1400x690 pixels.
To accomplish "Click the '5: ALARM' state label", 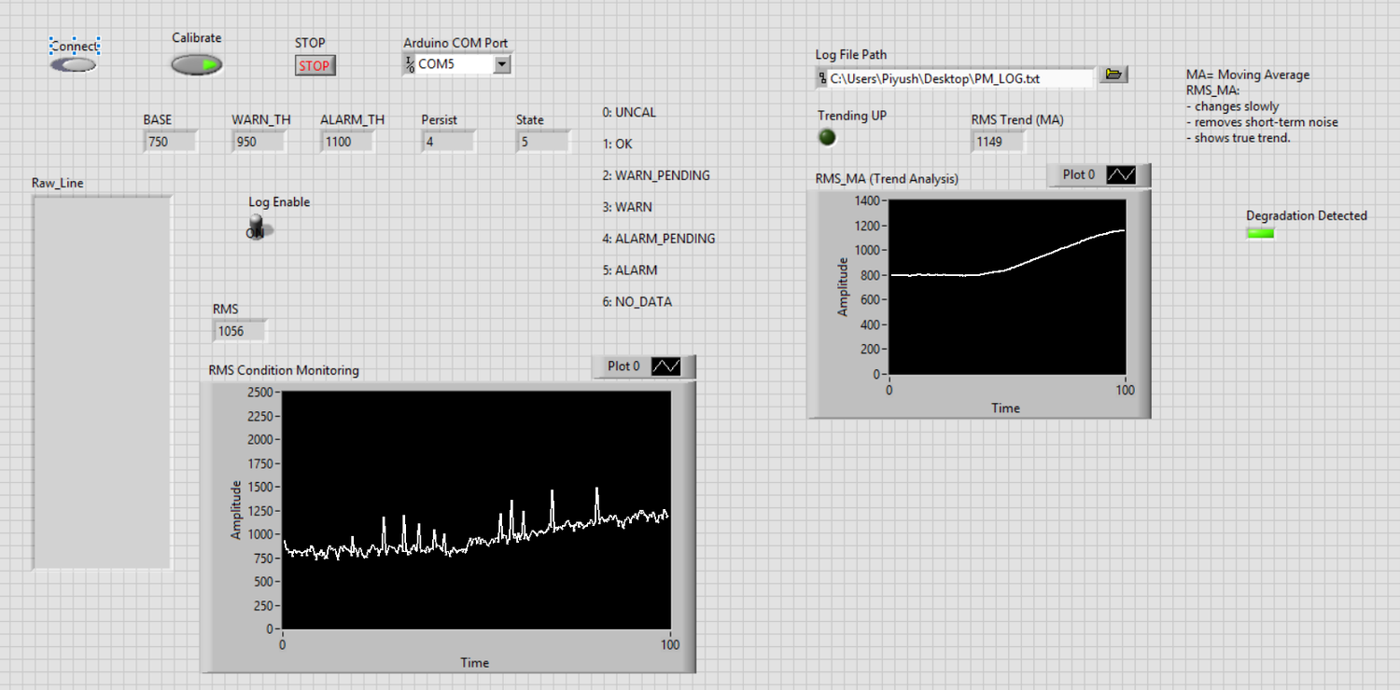I will 630,270.
